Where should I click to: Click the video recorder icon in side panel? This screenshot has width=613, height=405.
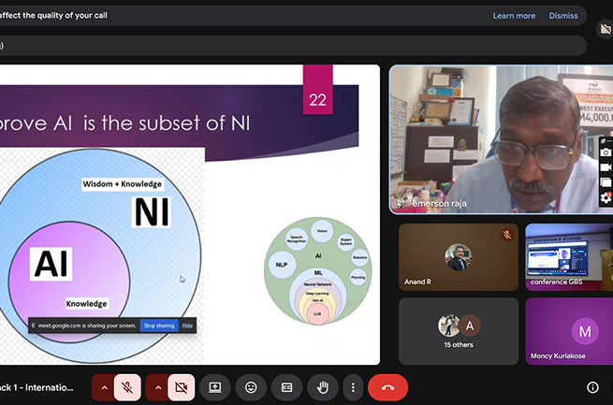tap(606, 167)
